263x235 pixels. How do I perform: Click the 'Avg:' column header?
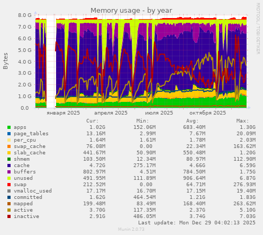coord(193,121)
